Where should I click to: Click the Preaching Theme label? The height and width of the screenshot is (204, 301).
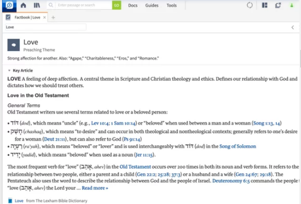[39, 50]
